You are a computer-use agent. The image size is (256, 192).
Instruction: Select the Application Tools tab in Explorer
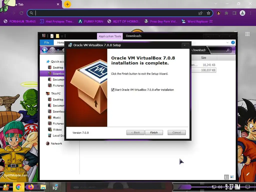pyautogui.click(x=110, y=36)
